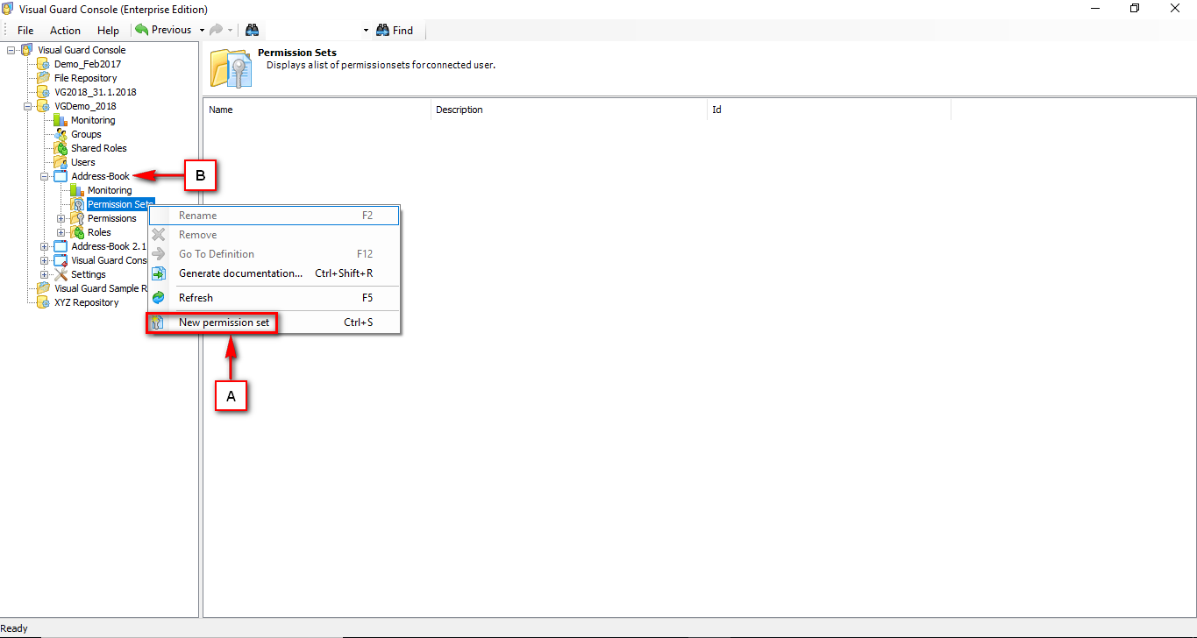
Task: Click the Settings wrench icon
Action: 61,274
